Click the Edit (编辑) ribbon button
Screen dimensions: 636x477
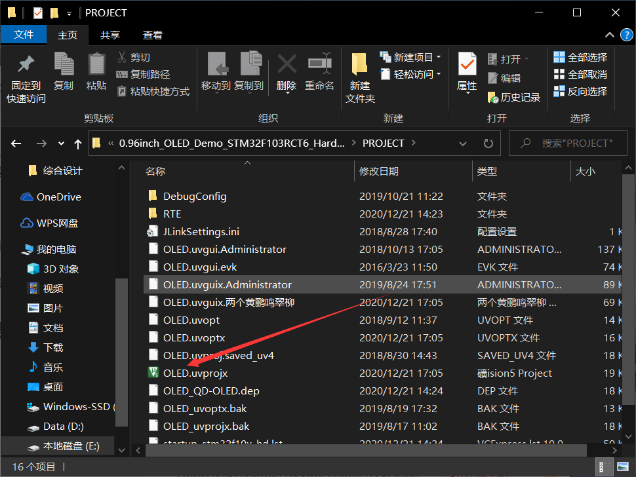coord(504,78)
